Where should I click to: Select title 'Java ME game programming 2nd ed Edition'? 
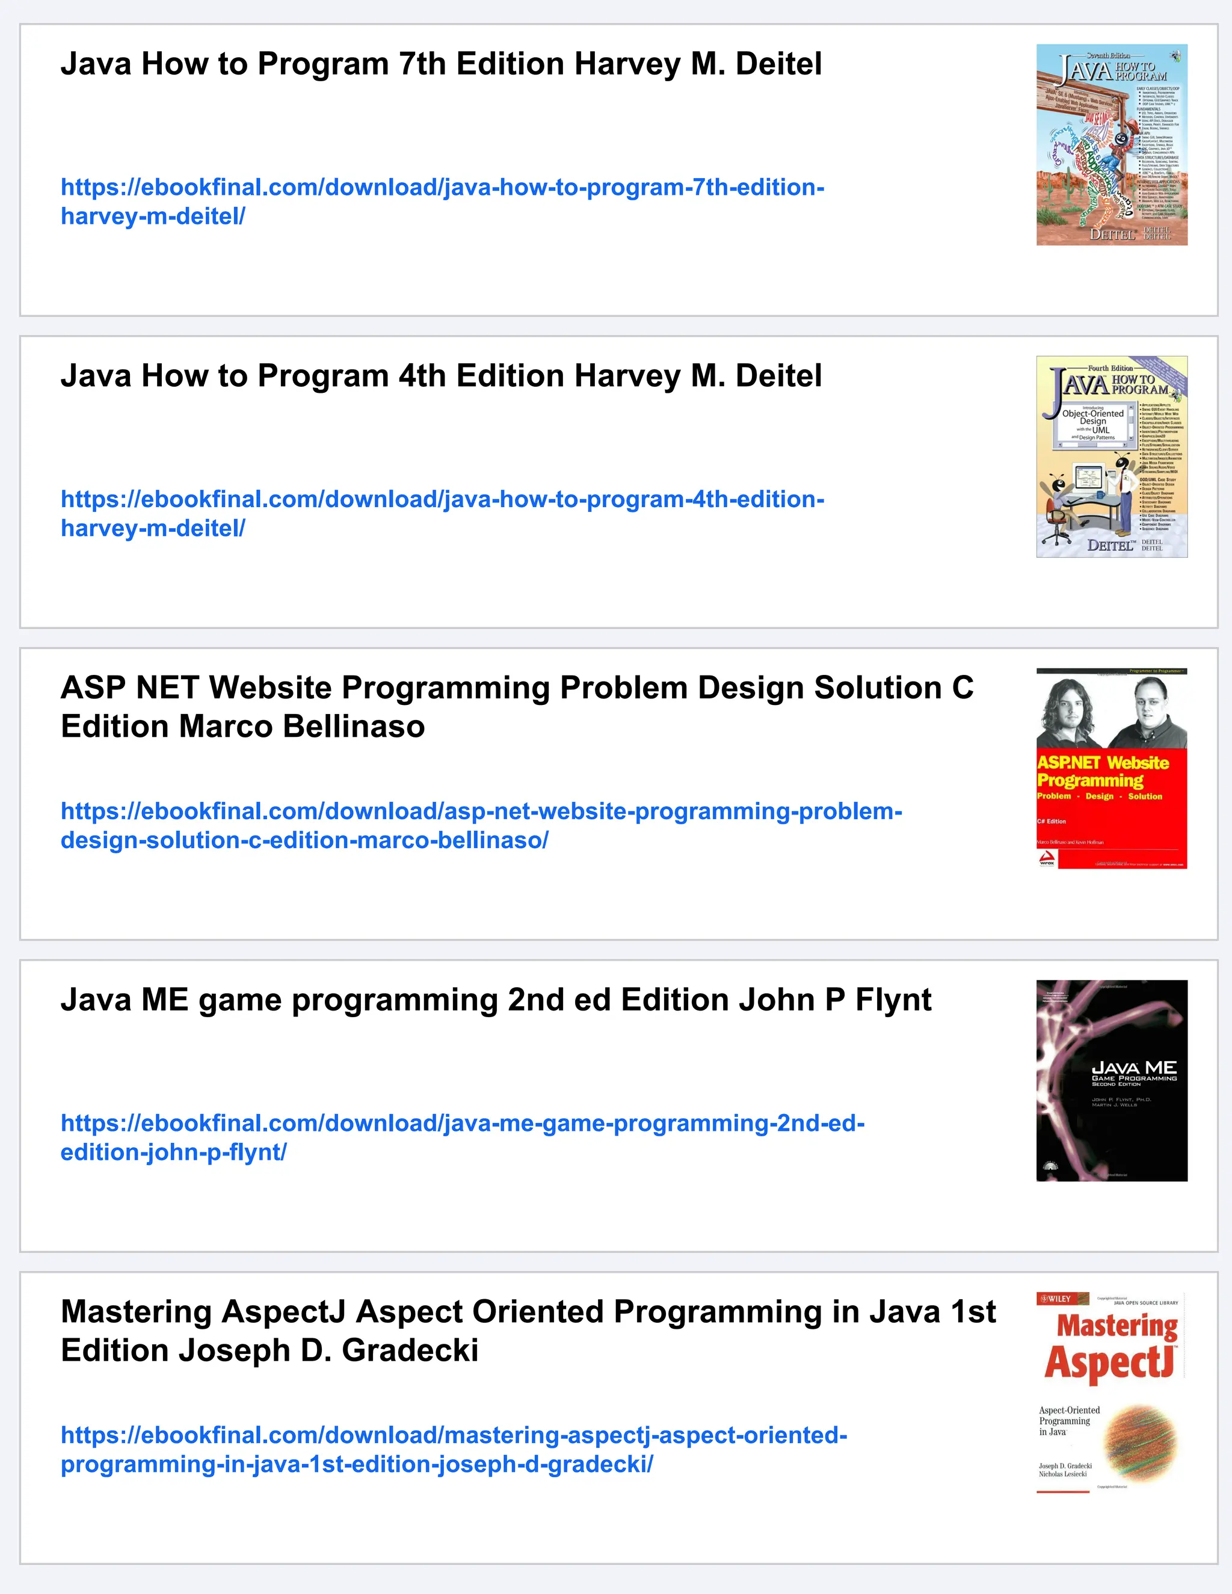[x=395, y=1000]
